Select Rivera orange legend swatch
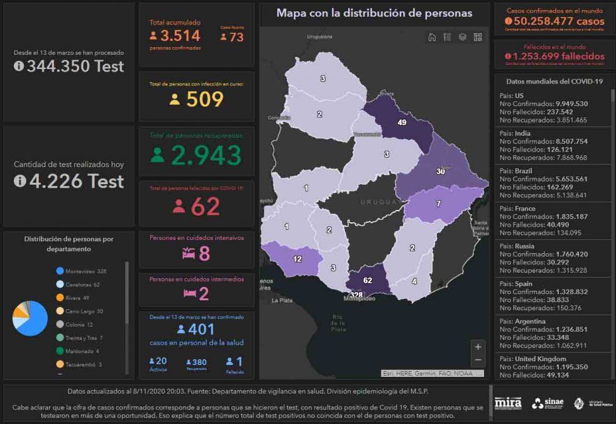 pyautogui.click(x=60, y=298)
